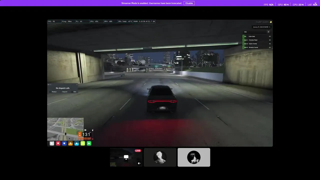Select the 'Charles Peter' unit row

[257, 40]
